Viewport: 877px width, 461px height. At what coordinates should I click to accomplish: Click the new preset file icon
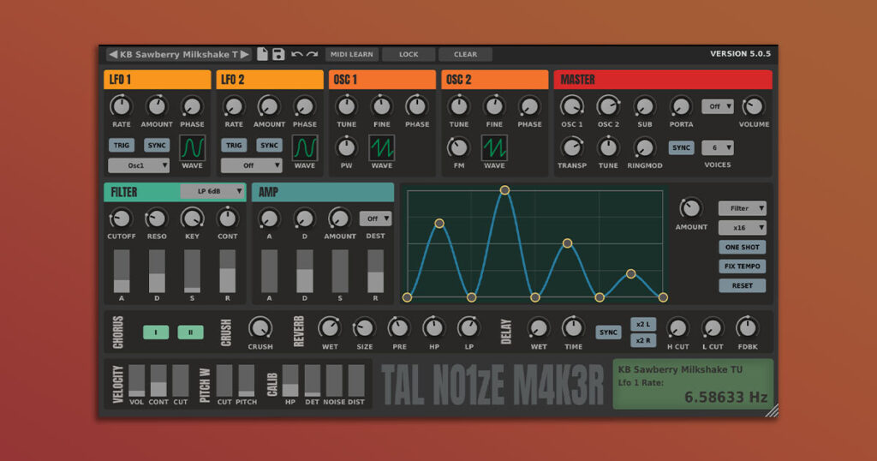(x=262, y=54)
